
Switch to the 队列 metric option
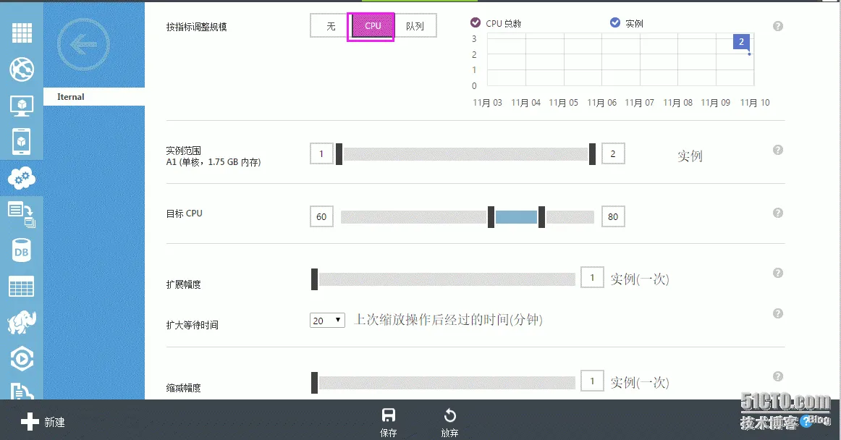tap(416, 25)
